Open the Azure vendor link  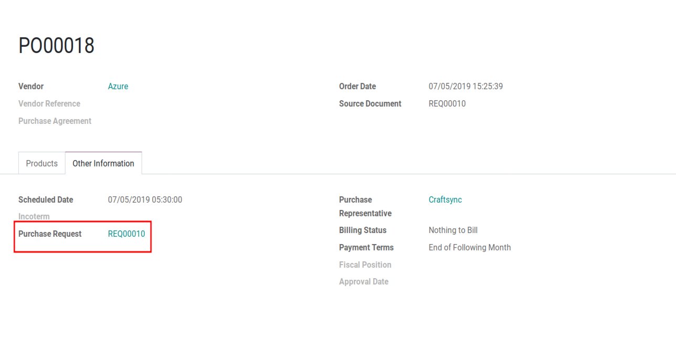pos(118,87)
